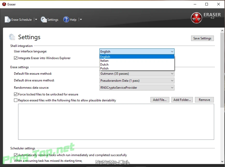Open Default file erasure method dropdown
This screenshot has height=167, width=225.
137,74
